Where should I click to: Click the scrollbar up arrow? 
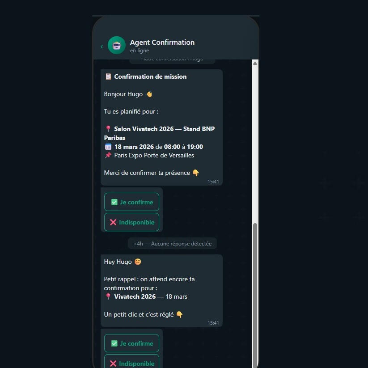click(255, 63)
